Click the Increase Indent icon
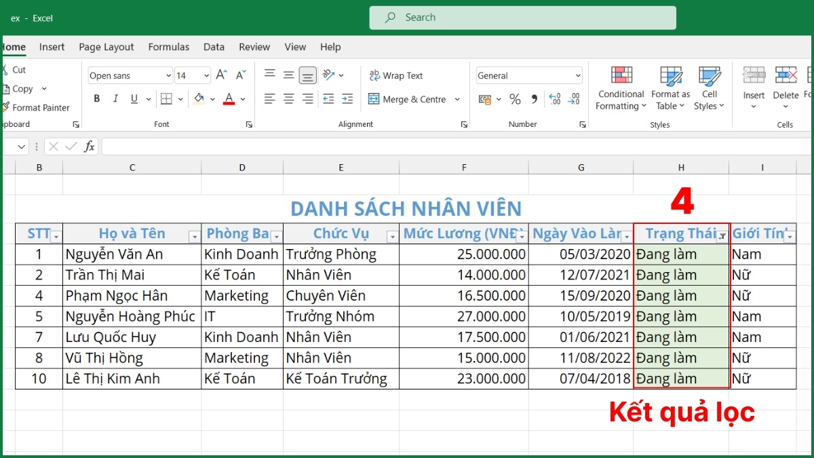Viewport: 814px width, 458px height. [x=347, y=99]
